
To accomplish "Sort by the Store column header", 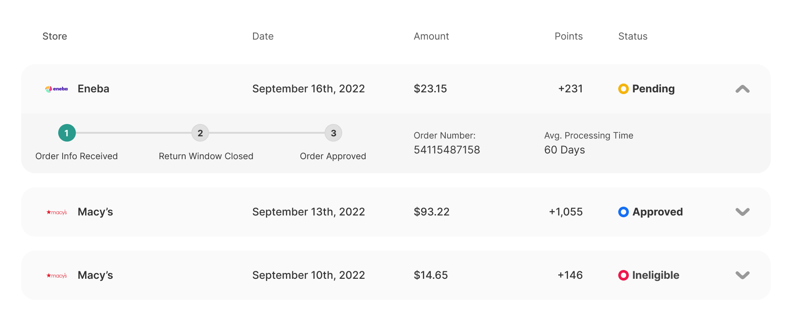I will click(55, 36).
